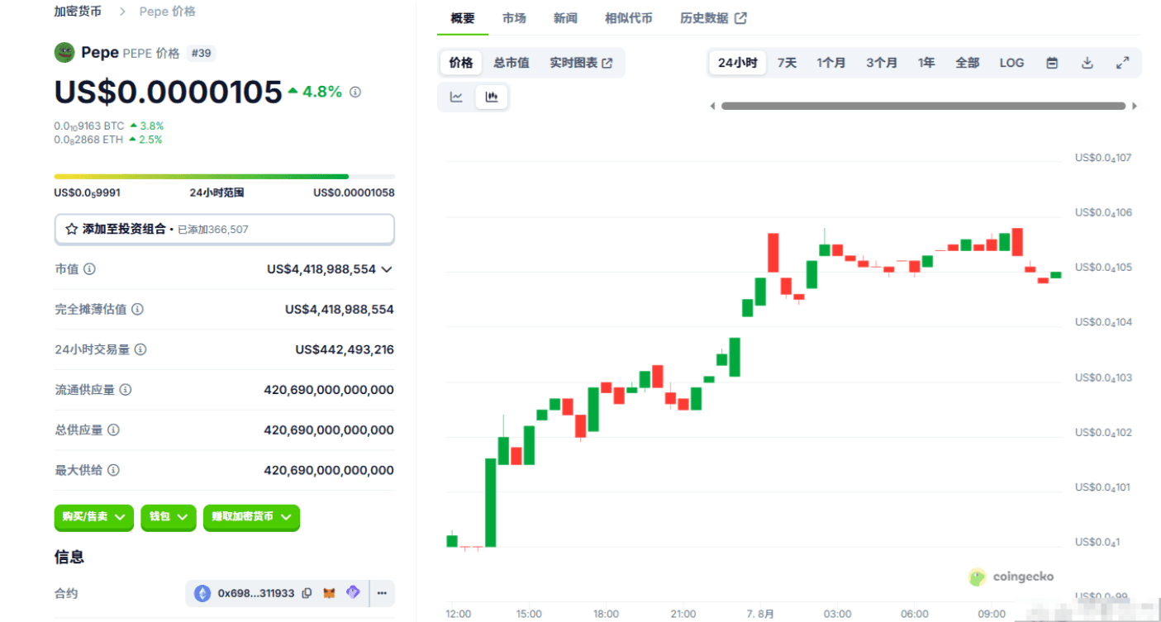Switch to line chart view icon
1161x622 pixels.
point(456,97)
